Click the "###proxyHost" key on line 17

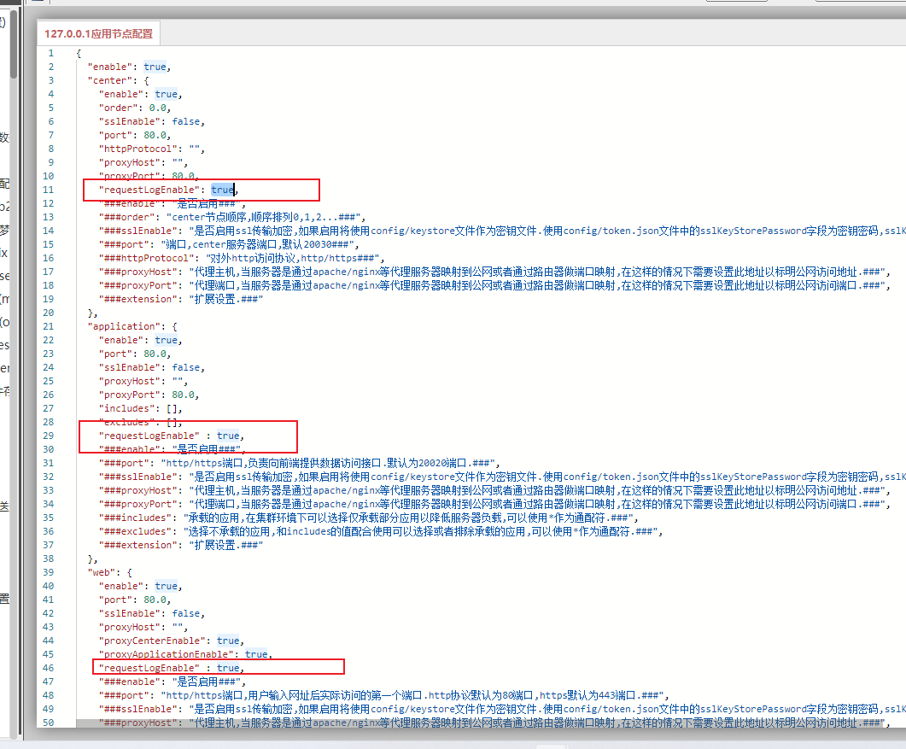(x=138, y=272)
